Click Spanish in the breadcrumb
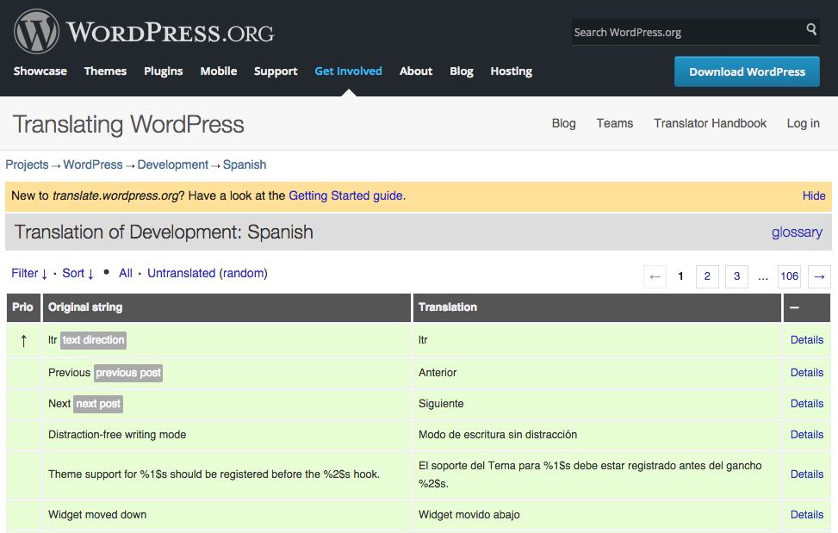 245,164
